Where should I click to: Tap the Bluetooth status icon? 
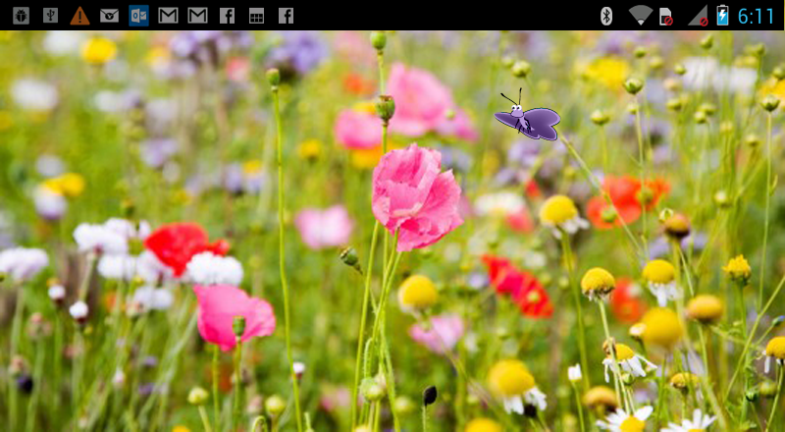(x=606, y=16)
